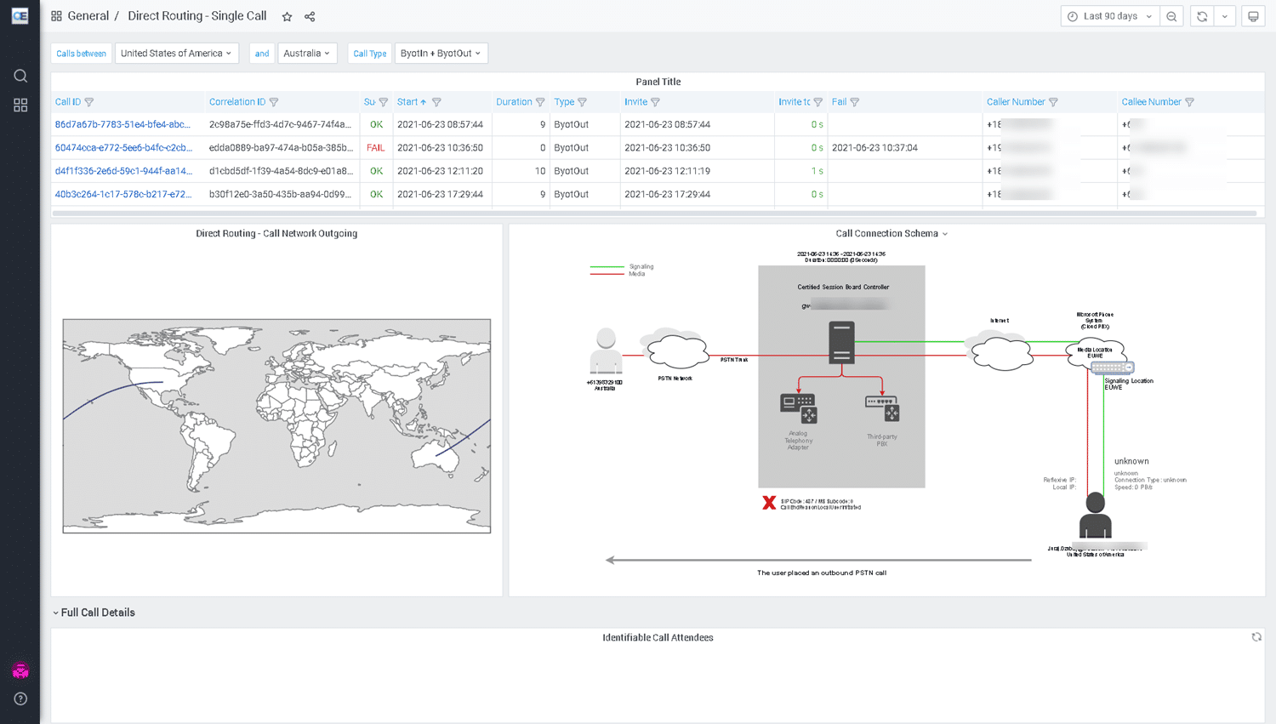Image resolution: width=1276 pixels, height=724 pixels.
Task: Click filter icon on Call ID column
Action: [x=89, y=102]
